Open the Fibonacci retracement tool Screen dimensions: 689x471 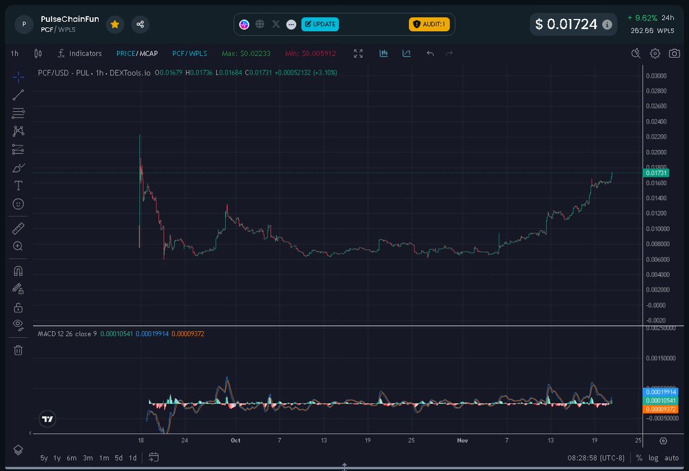pos(18,113)
